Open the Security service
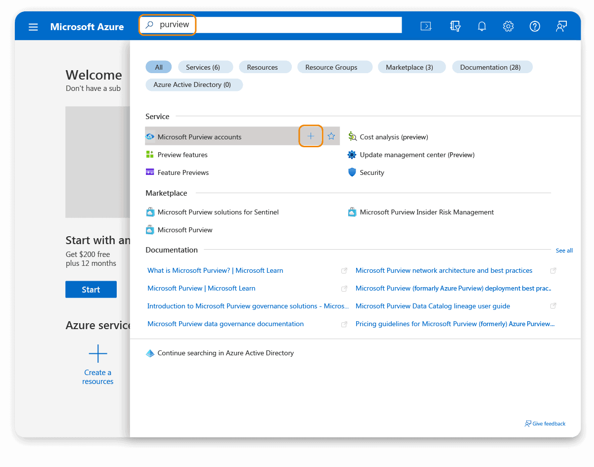Image resolution: width=594 pixels, height=467 pixels. pyautogui.click(x=371, y=172)
